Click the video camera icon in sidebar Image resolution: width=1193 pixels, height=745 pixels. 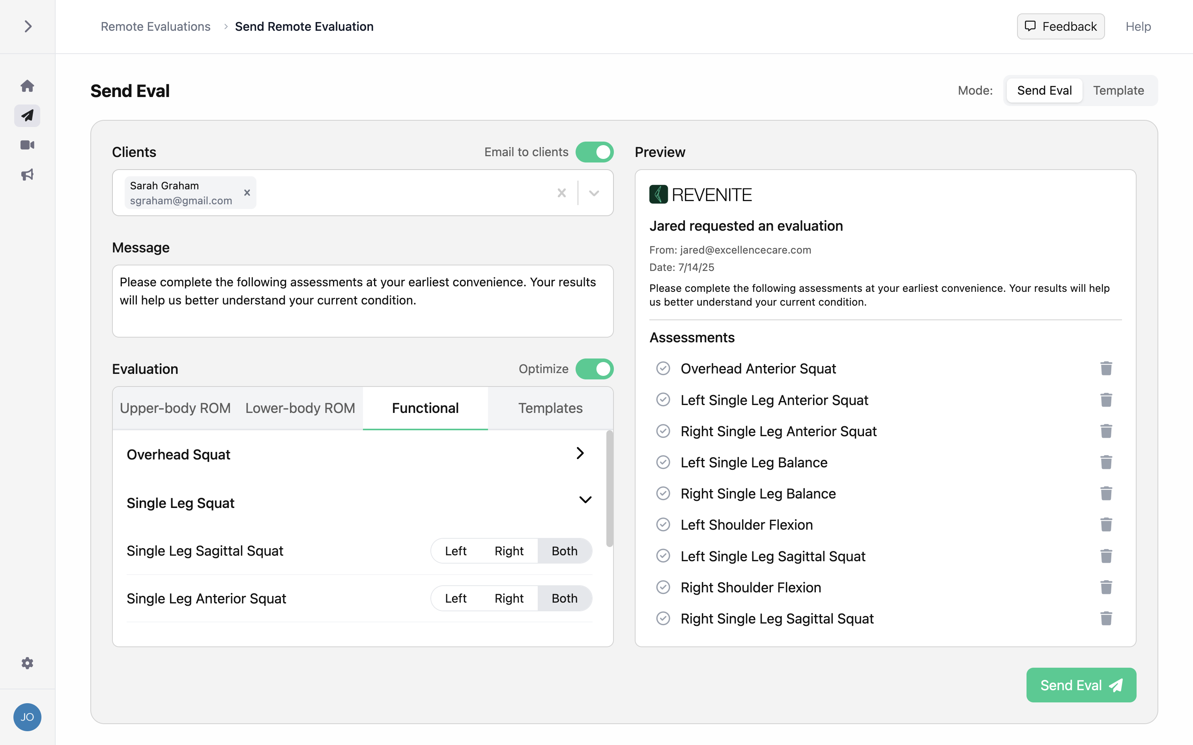(27, 144)
